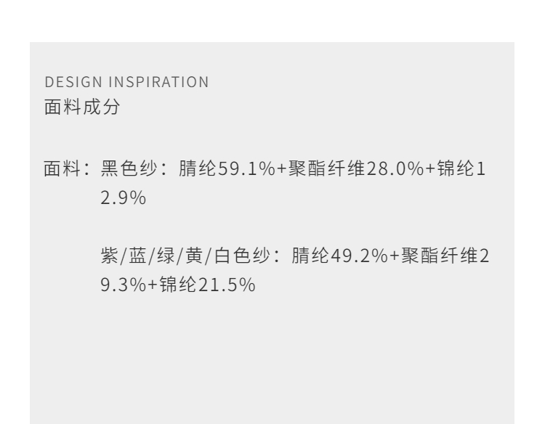Click the plus sign before 锦纶21.5%
This screenshot has width=545, height=424.
pos(153,282)
